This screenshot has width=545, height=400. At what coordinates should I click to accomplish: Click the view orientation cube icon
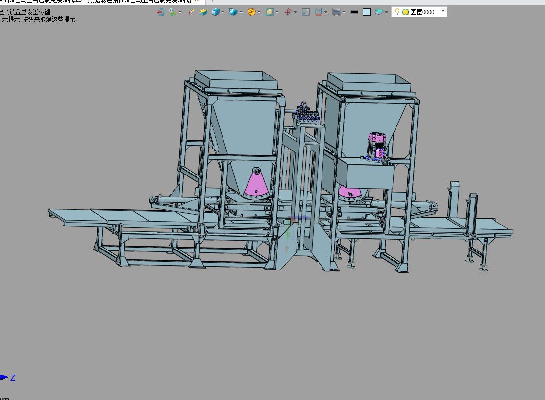click(233, 12)
